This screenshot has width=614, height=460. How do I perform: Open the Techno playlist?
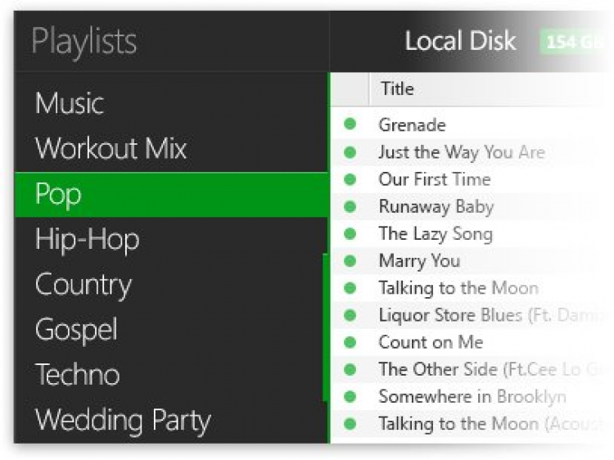click(x=78, y=375)
